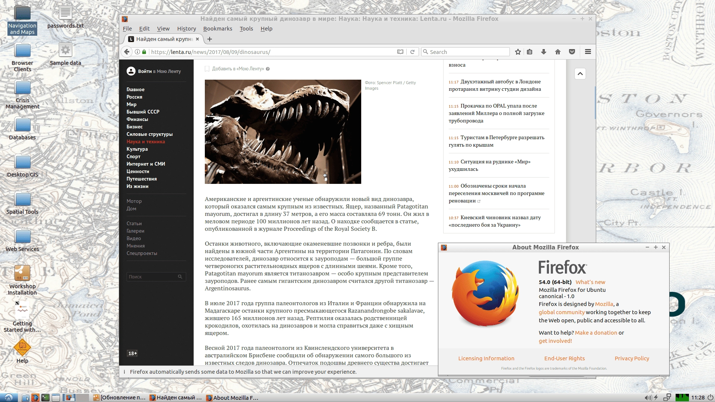This screenshot has width=715, height=402.
Task: Open the Web Services folder
Action: click(22, 240)
